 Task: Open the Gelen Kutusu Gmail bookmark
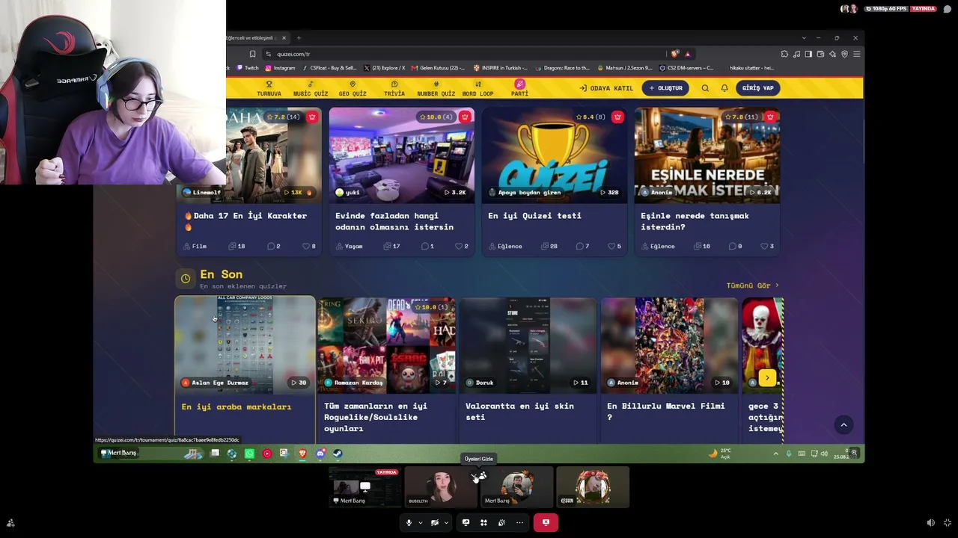point(439,68)
